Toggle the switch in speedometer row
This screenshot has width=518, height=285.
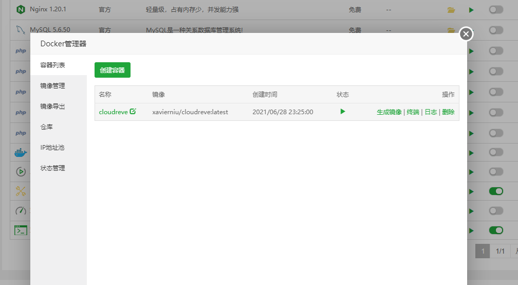tap(496, 210)
